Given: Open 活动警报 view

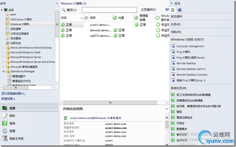Looking at the screenshot, I should pyautogui.click(x=15, y=38).
